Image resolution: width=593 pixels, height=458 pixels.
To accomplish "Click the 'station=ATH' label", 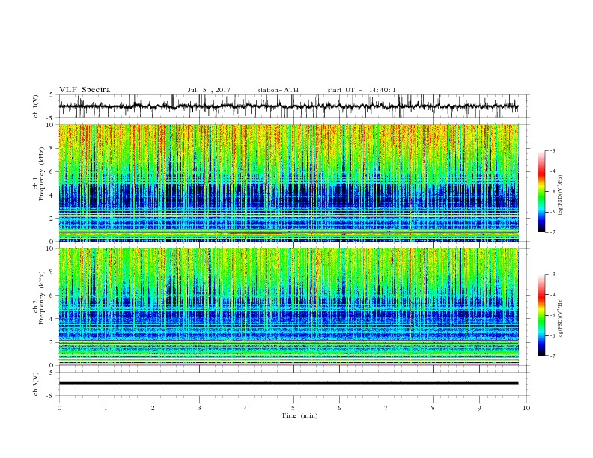I will pyautogui.click(x=278, y=90).
